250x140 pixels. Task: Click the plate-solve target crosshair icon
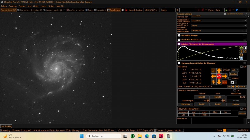[213, 82]
